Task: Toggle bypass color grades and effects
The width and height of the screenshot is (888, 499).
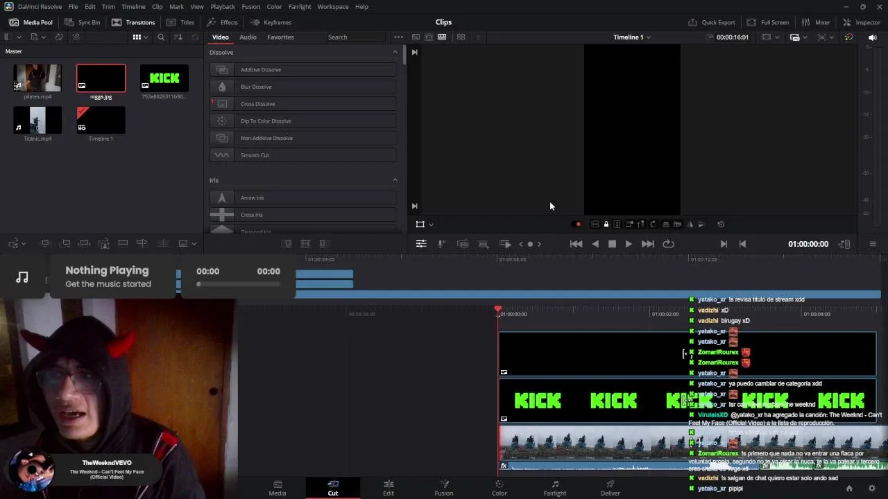Action: coord(848,37)
